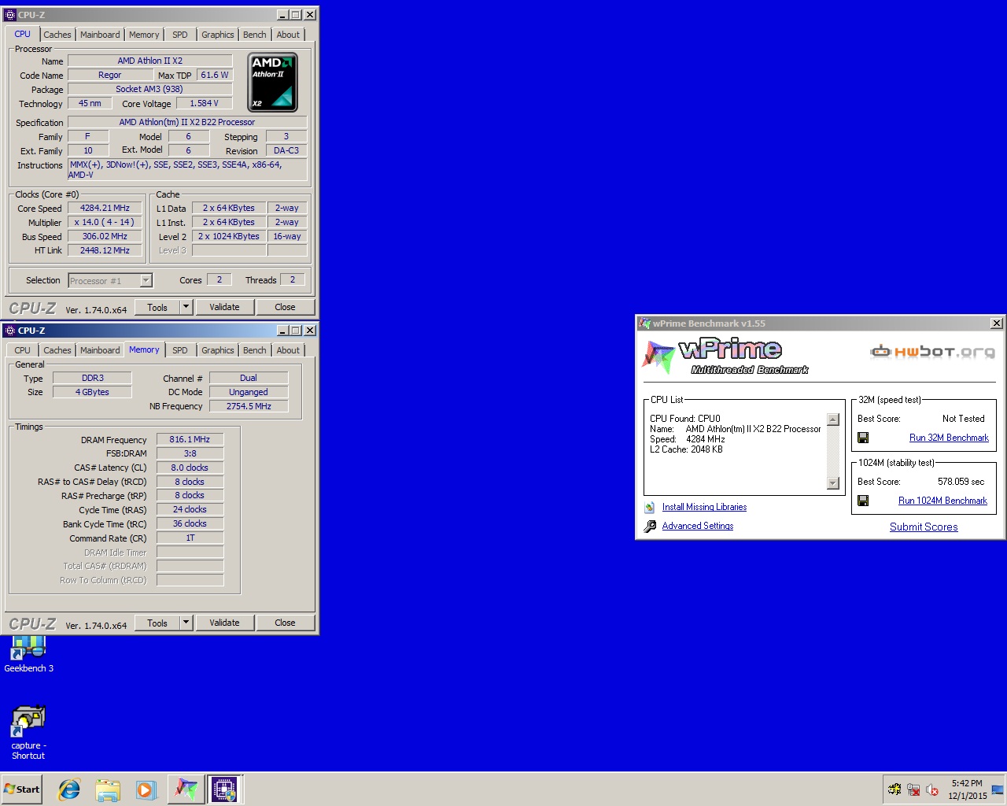Click the CAS# Latency value 8.0 clocks
Image resolution: width=1007 pixels, height=806 pixels.
pos(190,468)
